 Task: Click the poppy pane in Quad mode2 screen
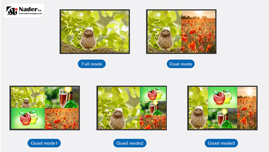[153, 122]
